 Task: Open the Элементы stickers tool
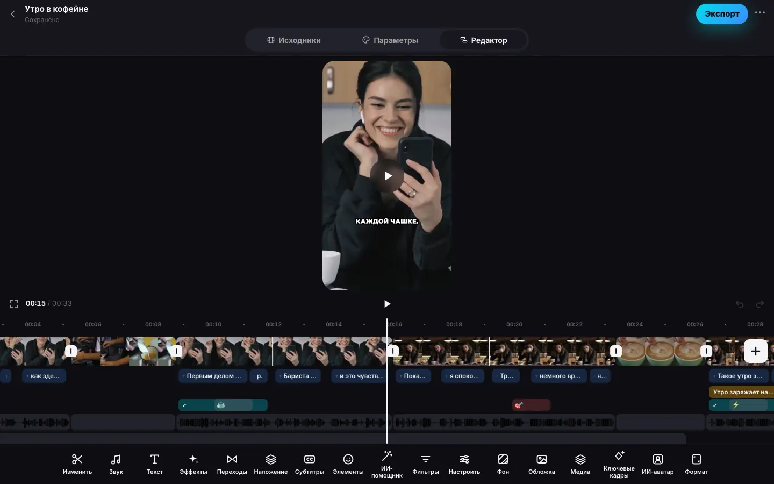click(348, 464)
